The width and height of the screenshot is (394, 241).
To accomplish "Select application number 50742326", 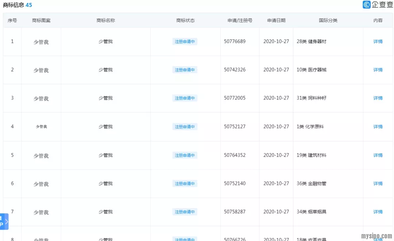I will 235,70.
